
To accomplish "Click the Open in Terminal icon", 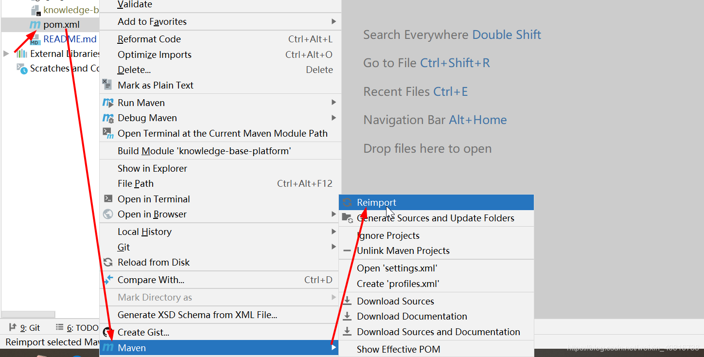I will coord(108,198).
